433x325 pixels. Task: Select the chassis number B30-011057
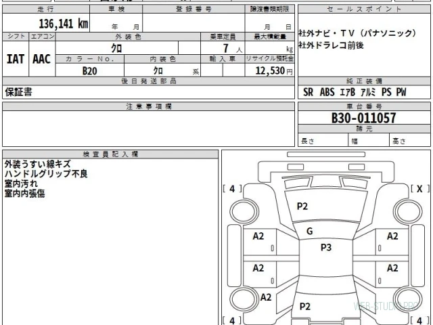pyautogui.click(x=364, y=118)
